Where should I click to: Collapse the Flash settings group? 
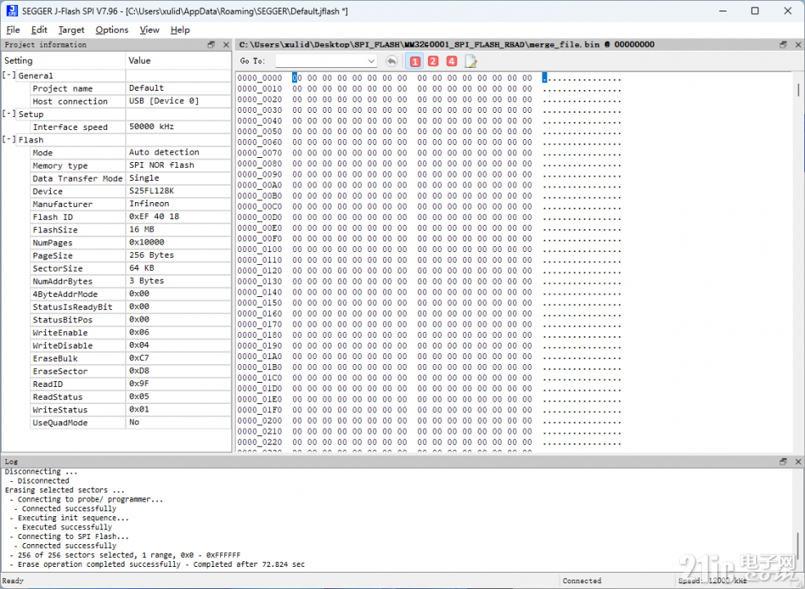(x=9, y=140)
